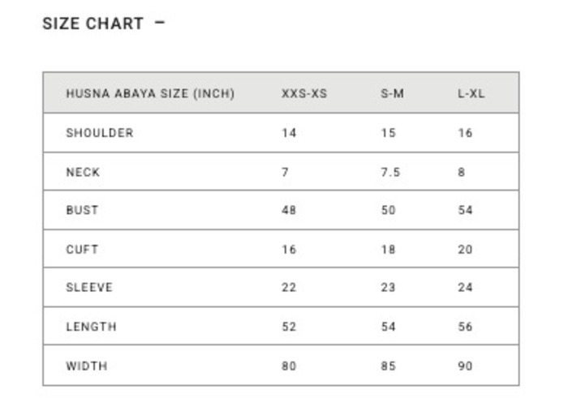Viewport: 568px width, 411px height.
Task: Click the CUFT row label
Action: click(82, 249)
